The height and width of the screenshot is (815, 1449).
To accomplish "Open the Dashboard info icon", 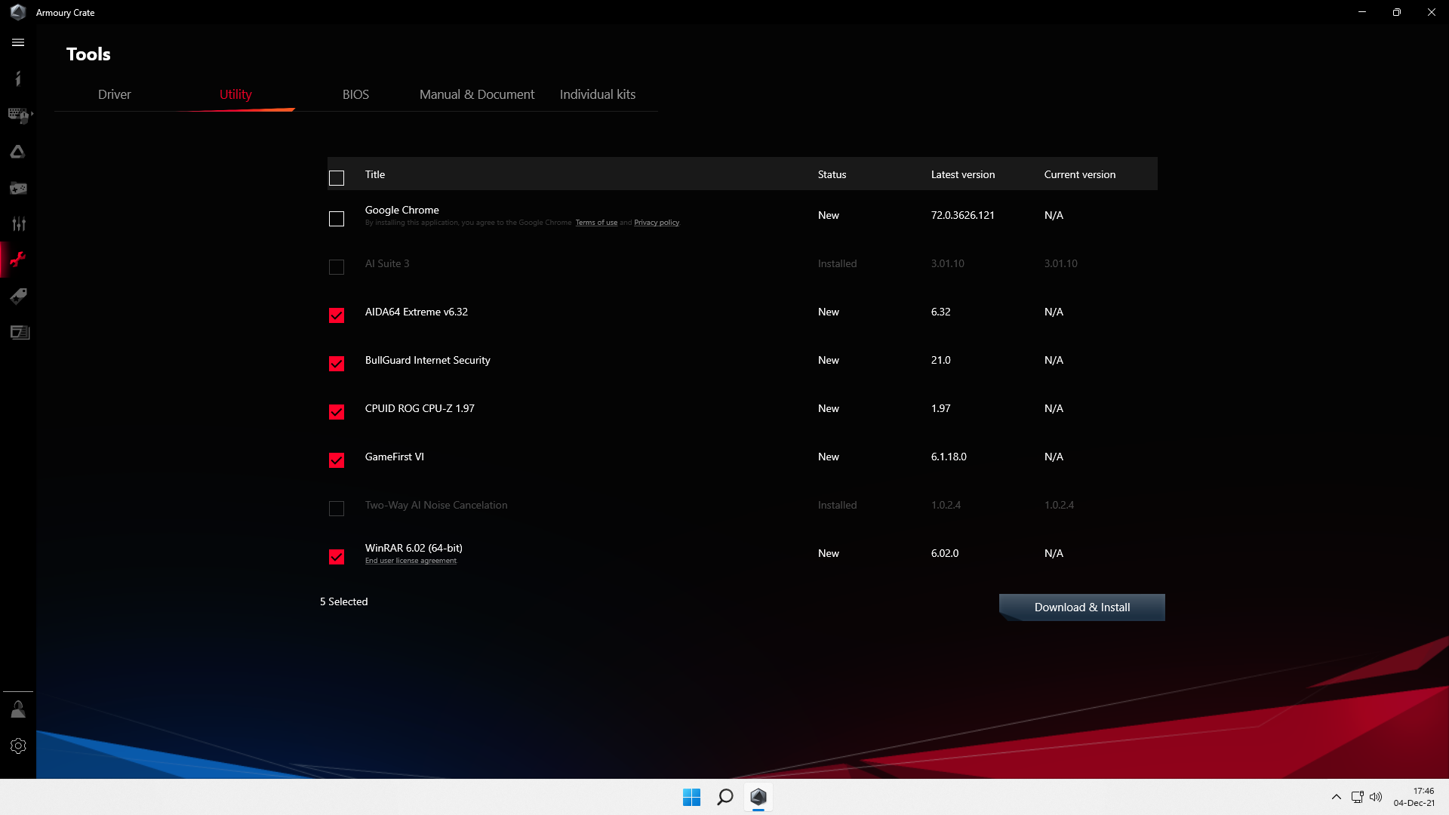I will [x=18, y=78].
